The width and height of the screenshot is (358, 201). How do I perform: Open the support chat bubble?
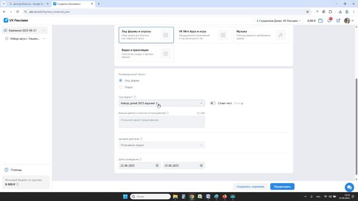(349, 188)
